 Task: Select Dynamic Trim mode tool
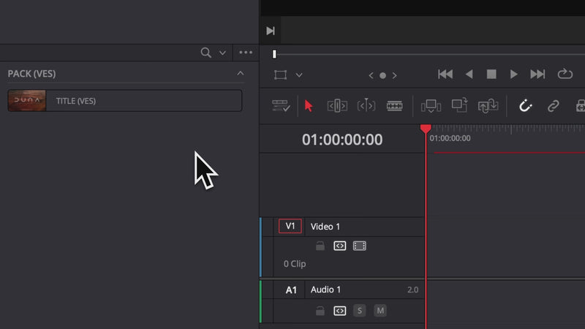click(366, 106)
